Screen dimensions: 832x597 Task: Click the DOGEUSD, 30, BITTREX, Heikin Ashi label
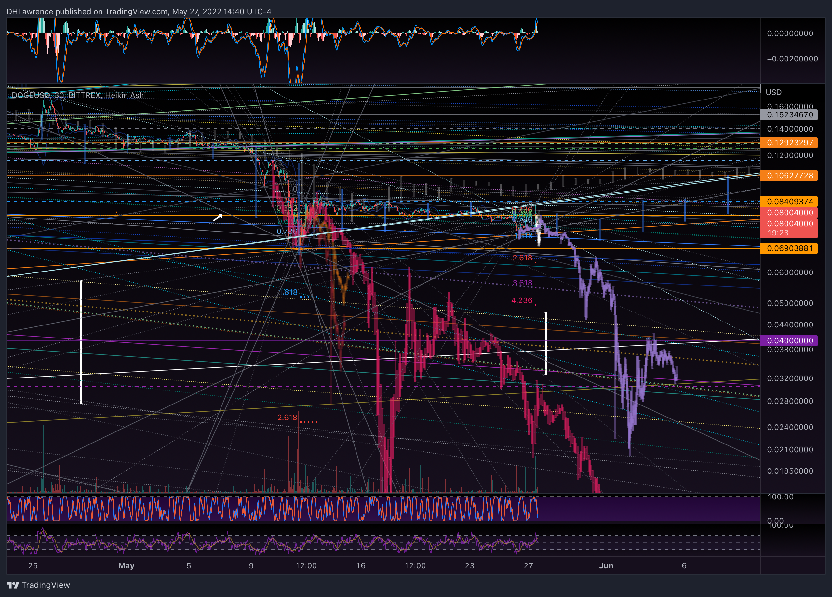coord(79,95)
